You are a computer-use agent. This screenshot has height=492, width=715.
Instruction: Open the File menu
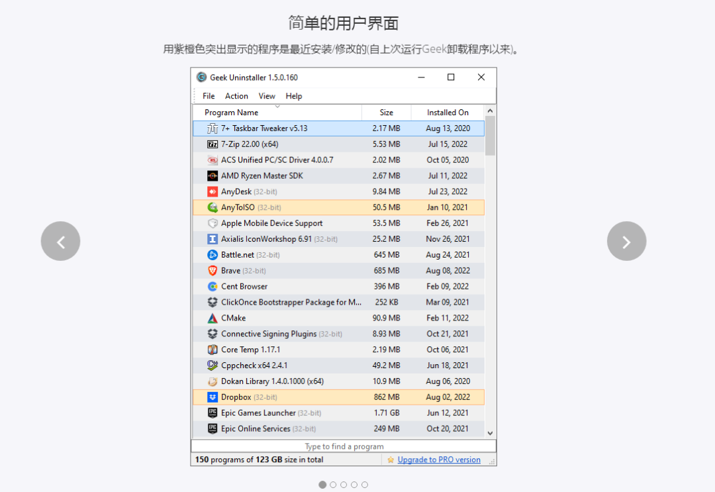pos(209,96)
